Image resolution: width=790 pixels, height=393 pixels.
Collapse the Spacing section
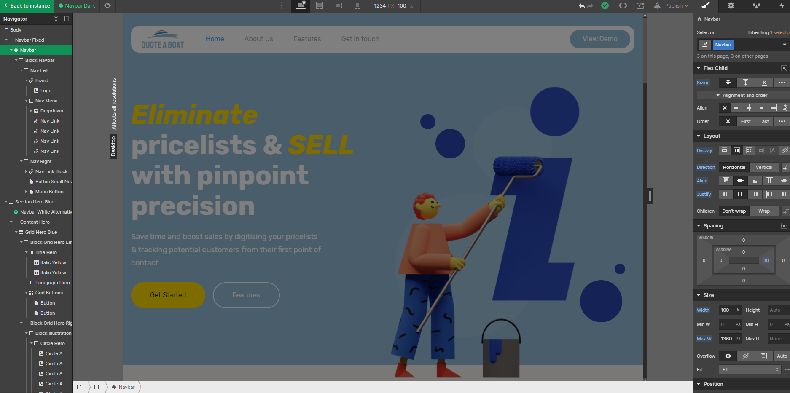pos(699,226)
